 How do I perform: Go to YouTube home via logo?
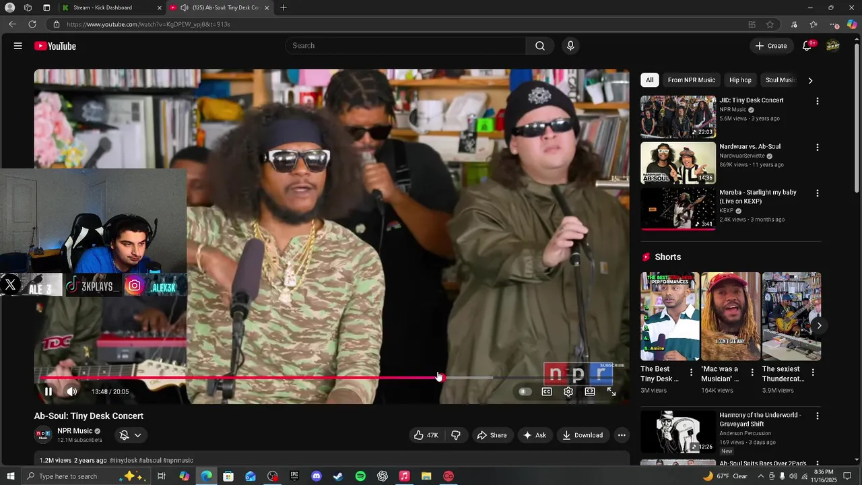[55, 46]
